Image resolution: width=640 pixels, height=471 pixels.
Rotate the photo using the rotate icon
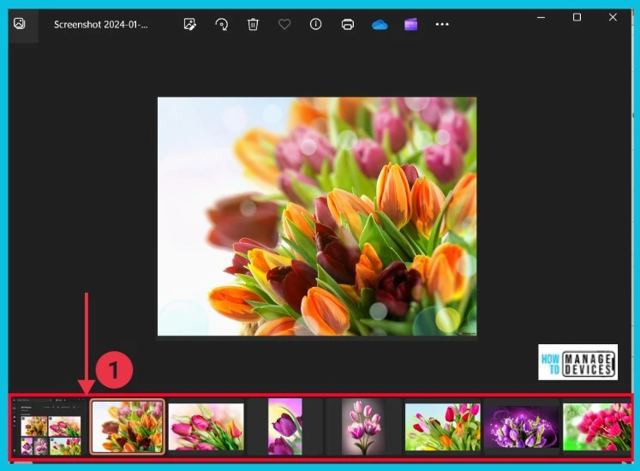222,24
